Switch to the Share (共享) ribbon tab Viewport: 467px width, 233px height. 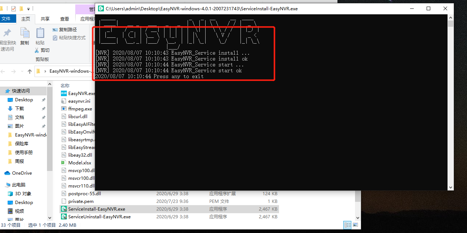[45, 19]
